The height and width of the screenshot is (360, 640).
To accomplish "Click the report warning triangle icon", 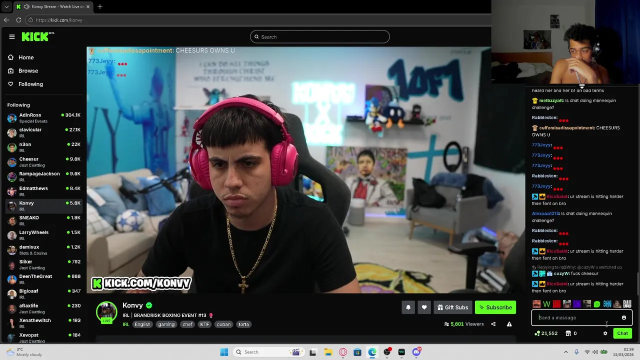I will [x=509, y=324].
